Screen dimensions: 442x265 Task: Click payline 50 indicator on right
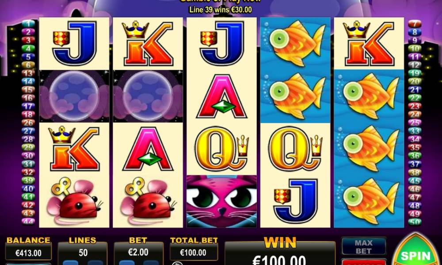[415, 222]
